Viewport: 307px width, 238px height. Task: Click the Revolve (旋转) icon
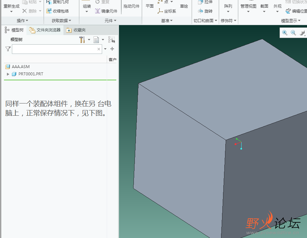click(x=200, y=11)
